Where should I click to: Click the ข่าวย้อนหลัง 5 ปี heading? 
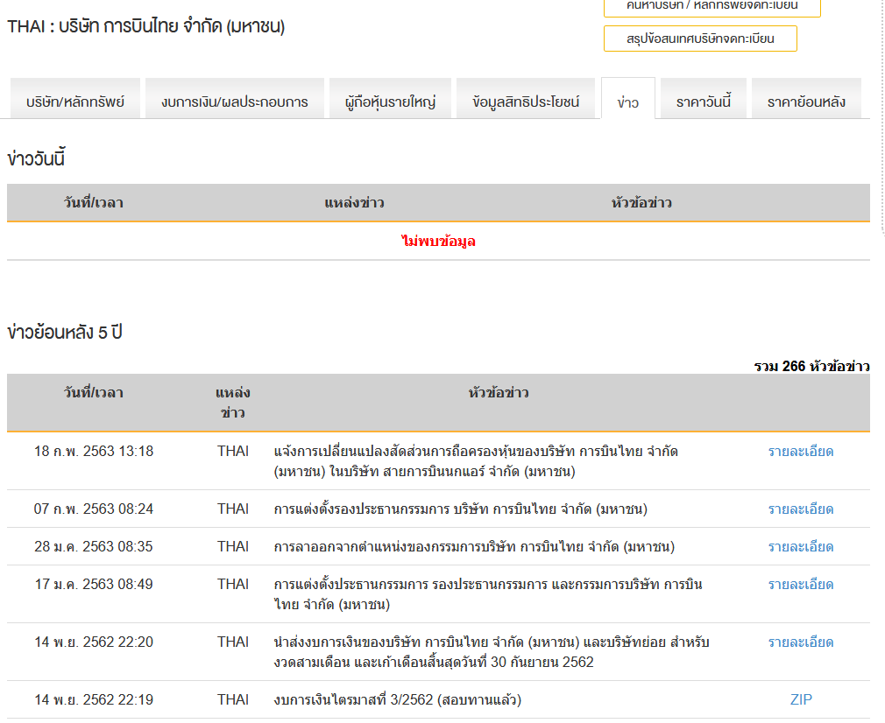(x=65, y=332)
